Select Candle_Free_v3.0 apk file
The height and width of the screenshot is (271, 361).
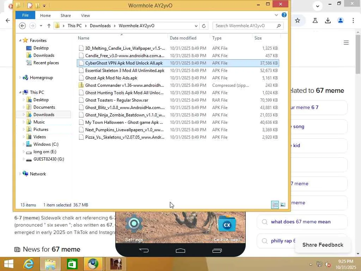[x=178, y=55]
